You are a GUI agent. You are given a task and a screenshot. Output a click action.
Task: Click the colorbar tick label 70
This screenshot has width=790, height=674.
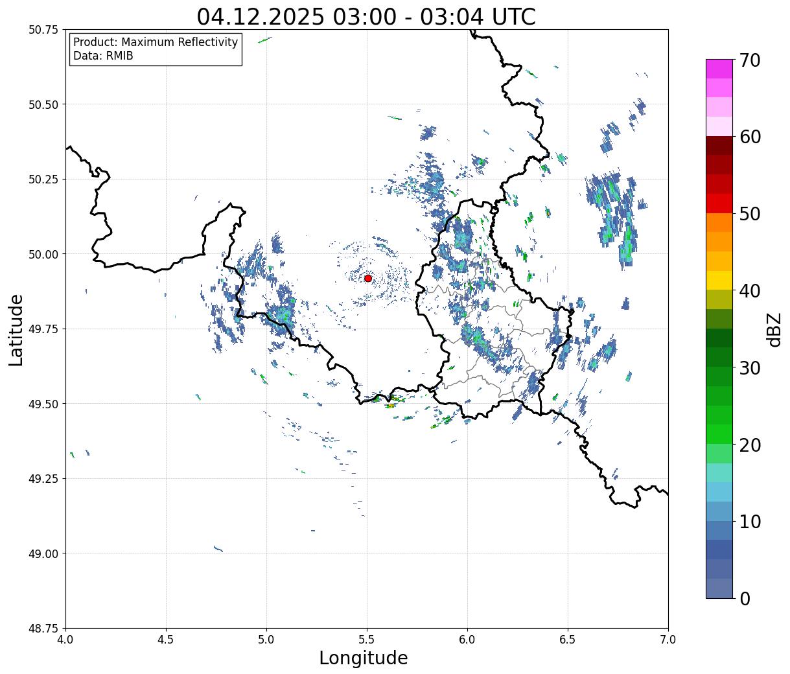pyautogui.click(x=749, y=60)
